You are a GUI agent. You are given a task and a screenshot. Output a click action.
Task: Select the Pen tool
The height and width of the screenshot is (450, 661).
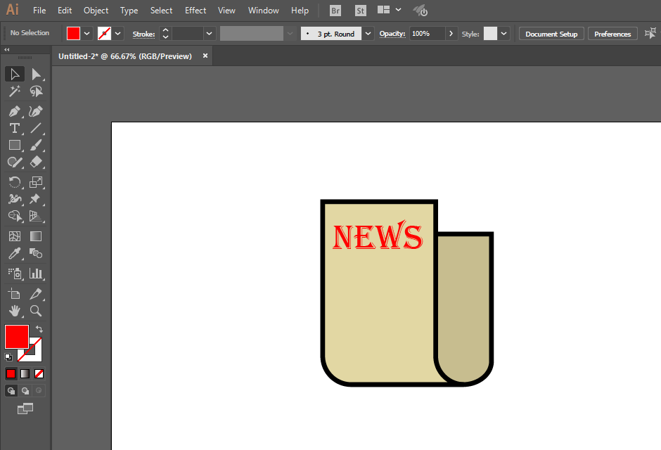15,112
